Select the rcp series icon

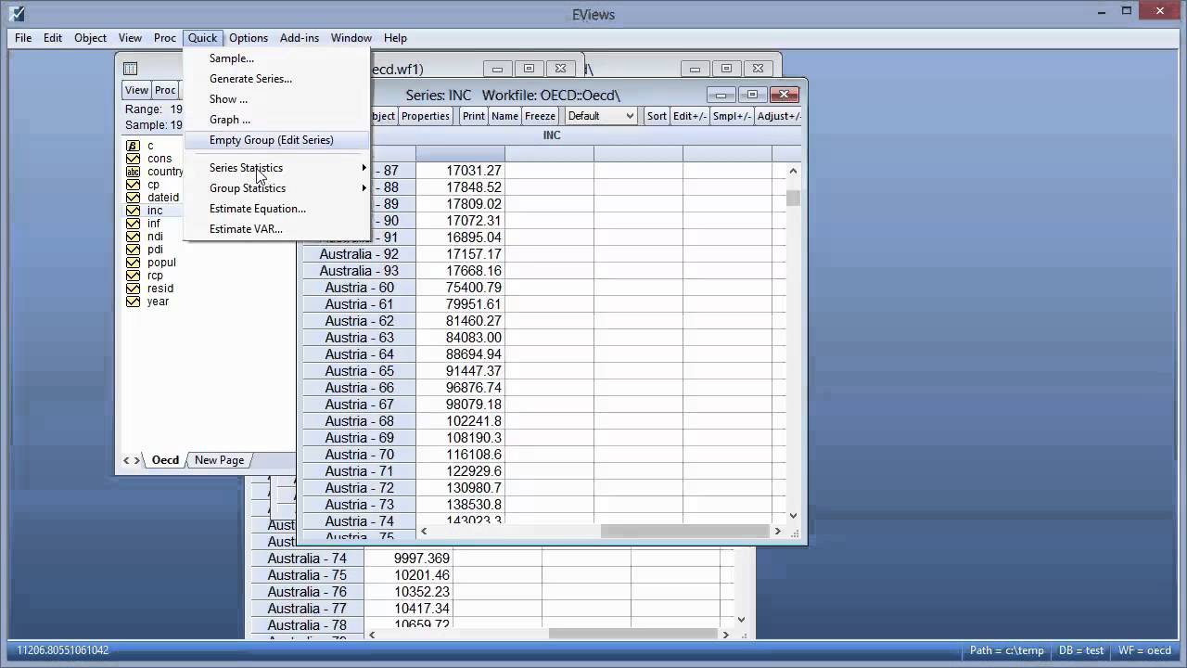133,276
